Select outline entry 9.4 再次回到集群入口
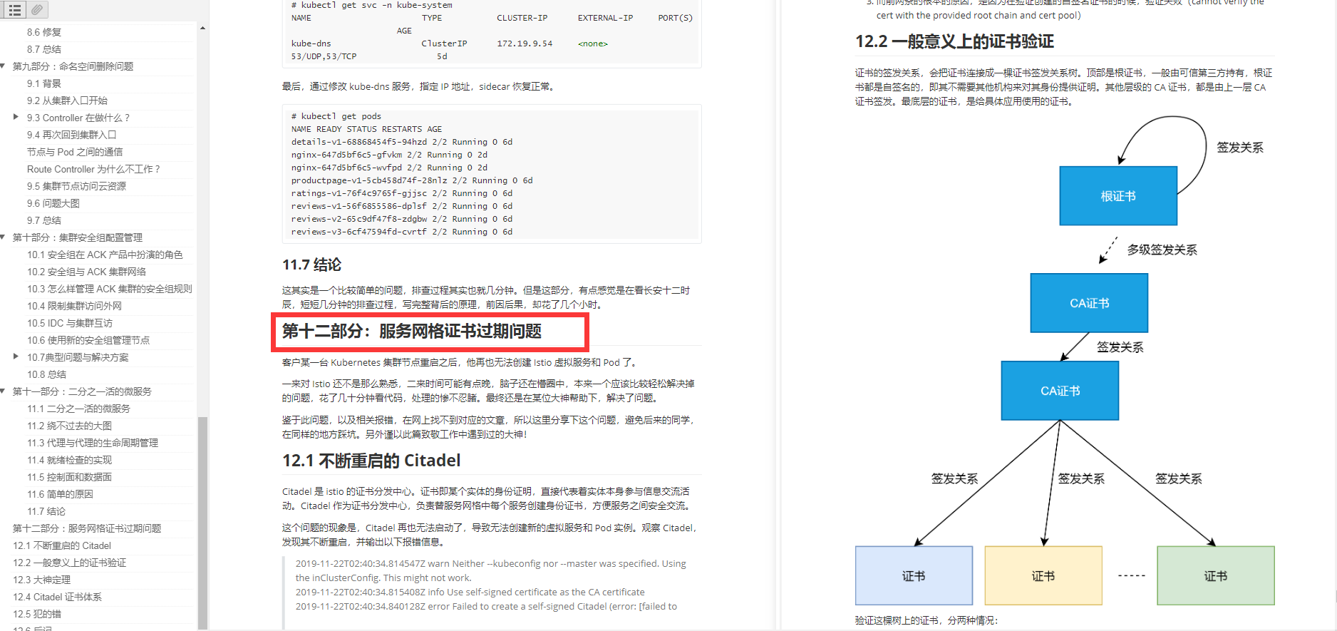This screenshot has height=631, width=1337. pyautogui.click(x=71, y=135)
